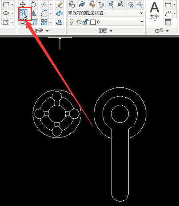Select the Fillet tool
The image size is (179, 206).
click(44, 13)
